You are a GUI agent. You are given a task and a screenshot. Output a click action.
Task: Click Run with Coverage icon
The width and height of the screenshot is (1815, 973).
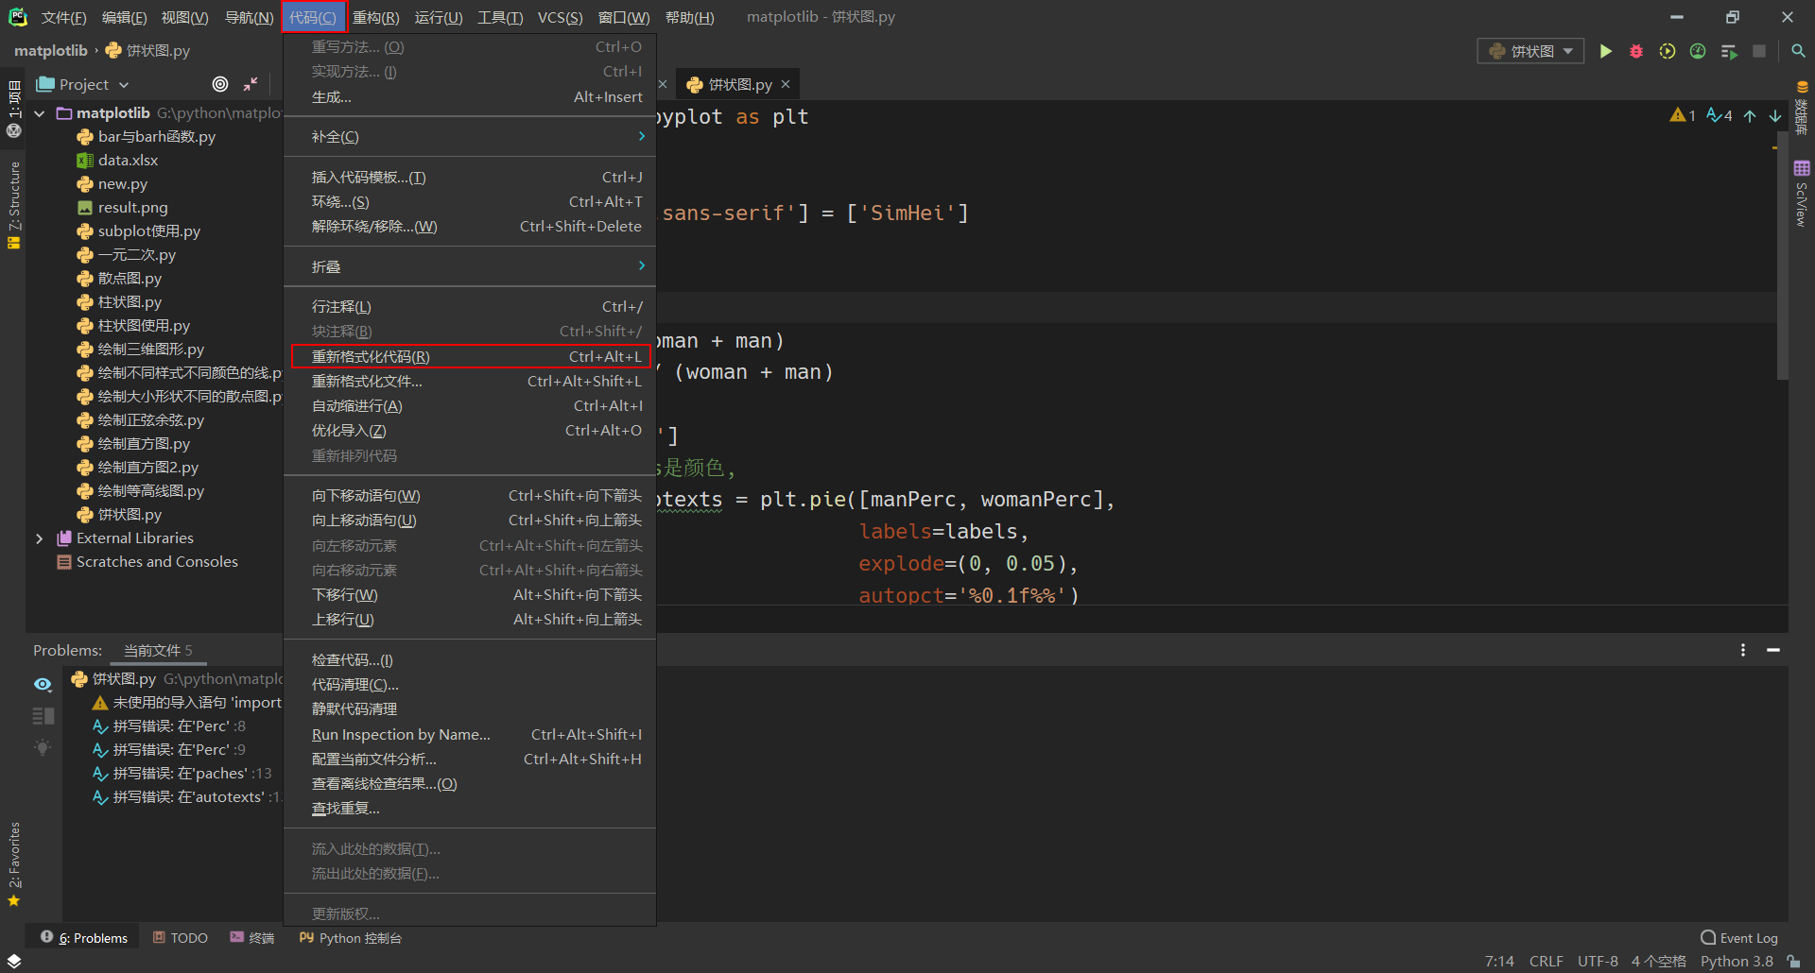pos(1668,51)
